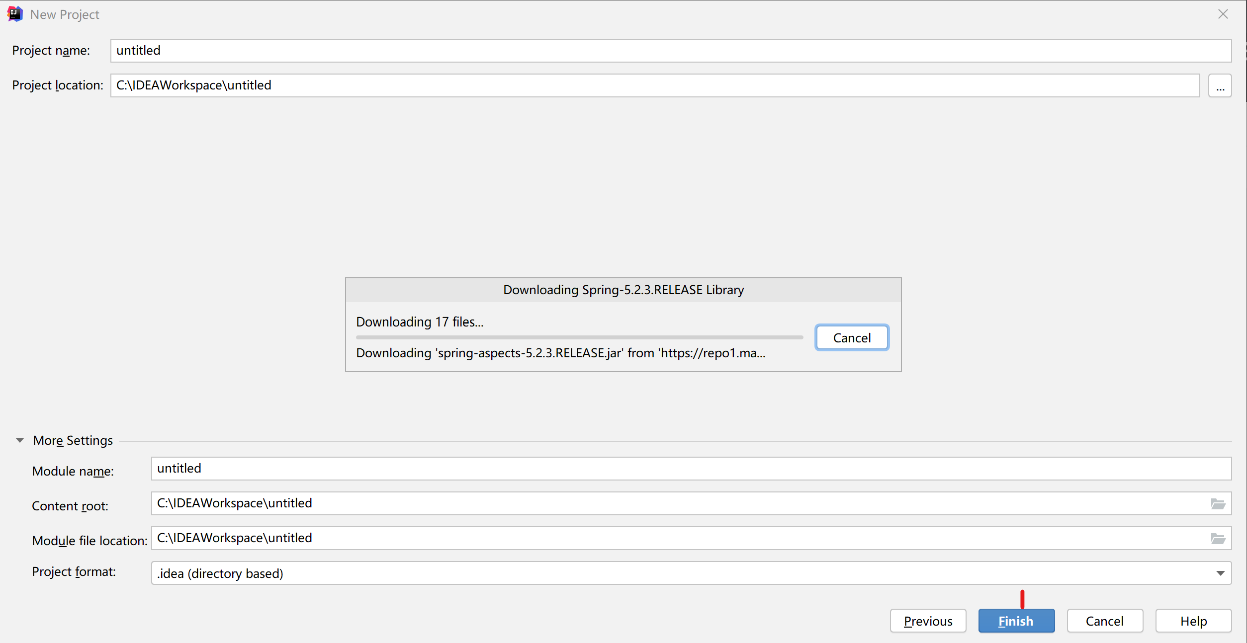This screenshot has width=1247, height=643.
Task: Click the download progress bar
Action: pyautogui.click(x=579, y=337)
